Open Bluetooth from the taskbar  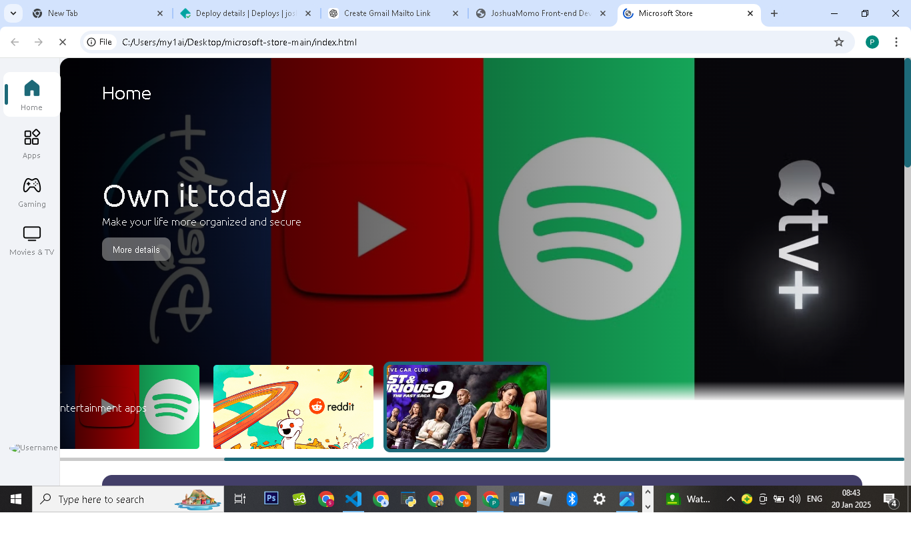572,499
